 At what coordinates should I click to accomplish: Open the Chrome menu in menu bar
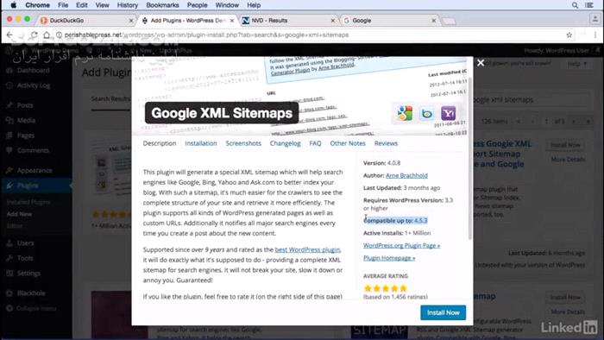click(37, 5)
